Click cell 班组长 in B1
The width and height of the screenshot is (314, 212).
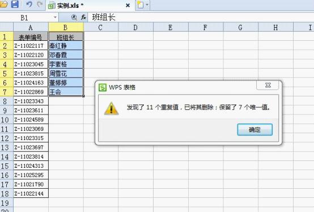point(66,37)
